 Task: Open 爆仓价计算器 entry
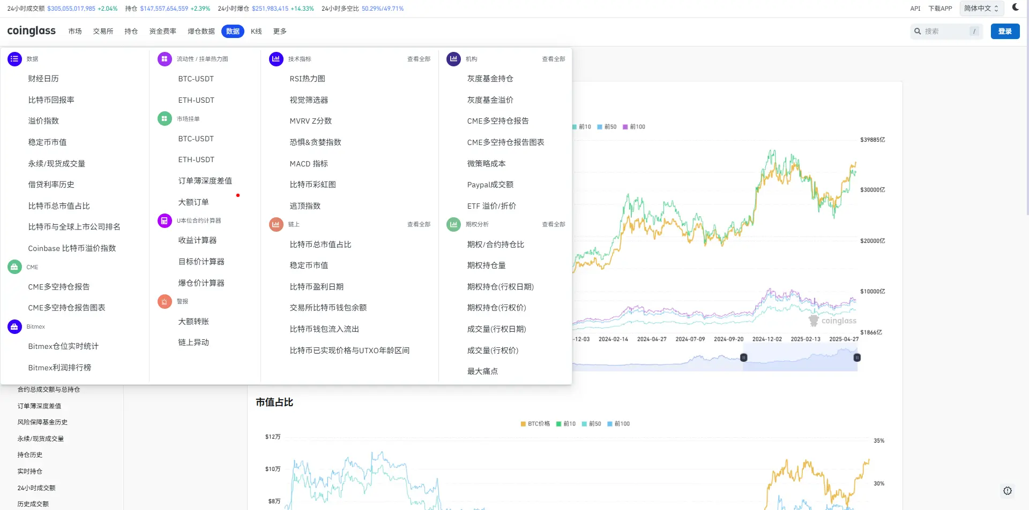coord(202,283)
